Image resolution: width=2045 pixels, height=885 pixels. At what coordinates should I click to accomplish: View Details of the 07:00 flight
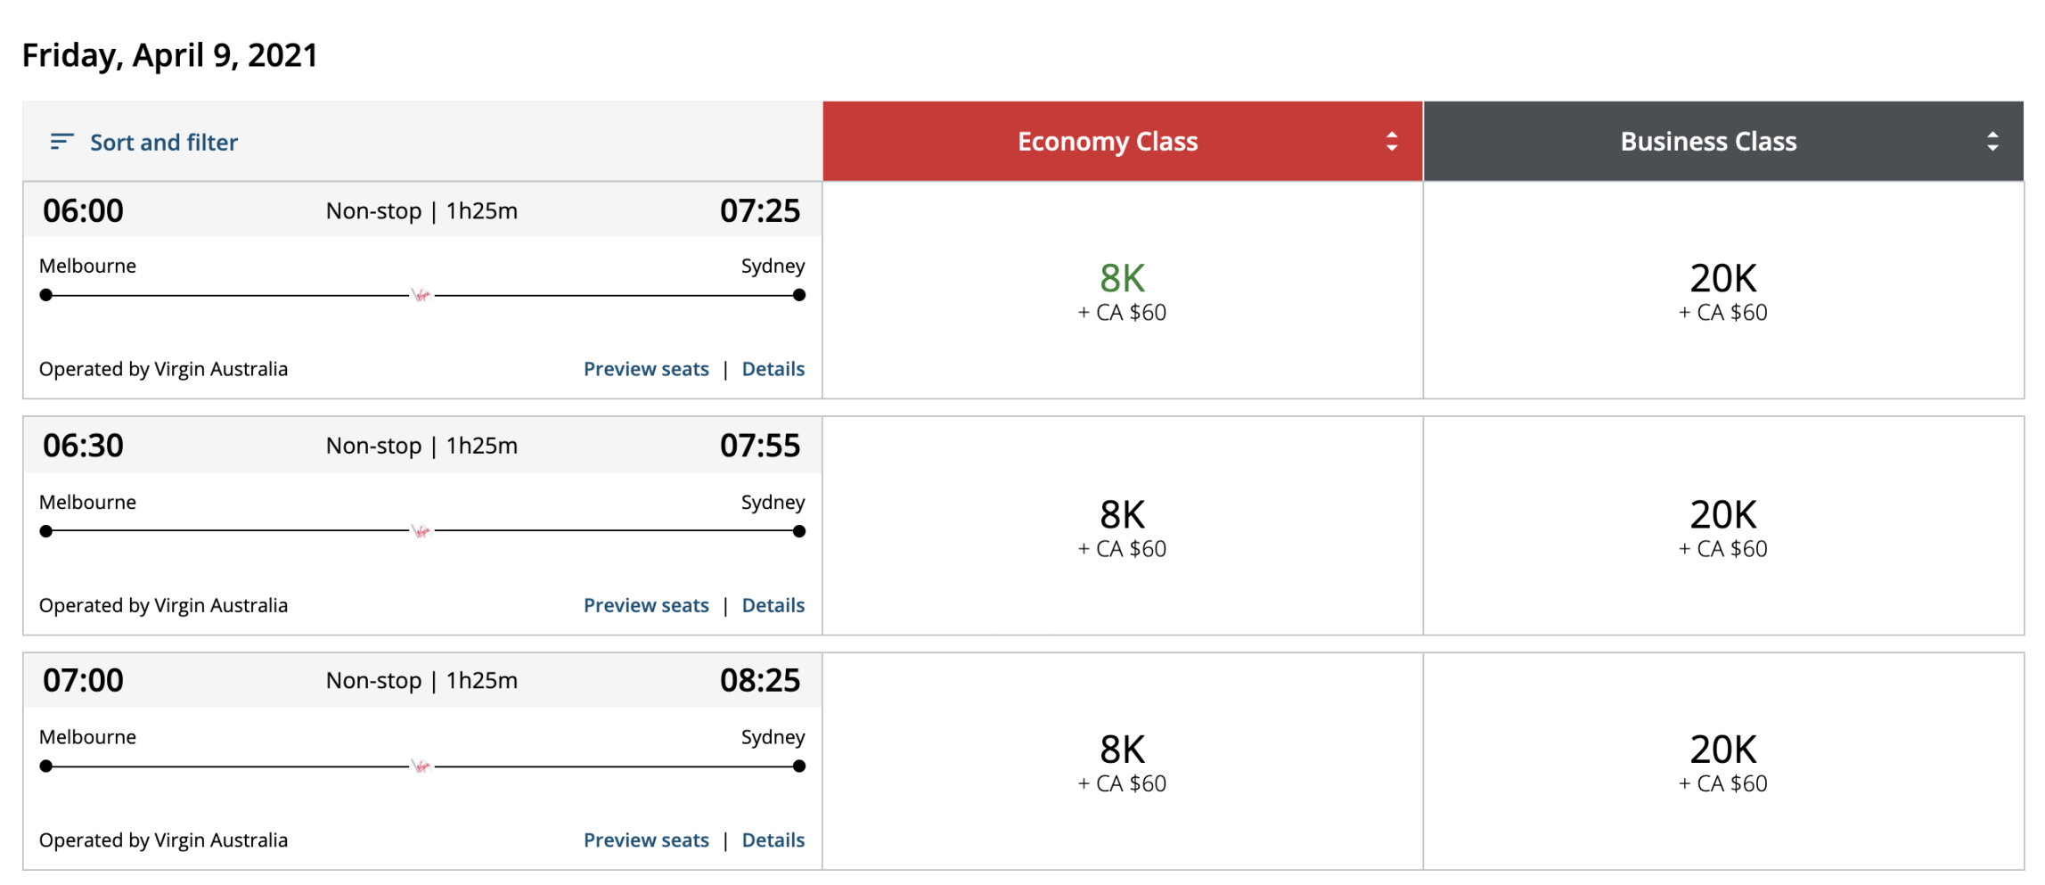coord(773,840)
